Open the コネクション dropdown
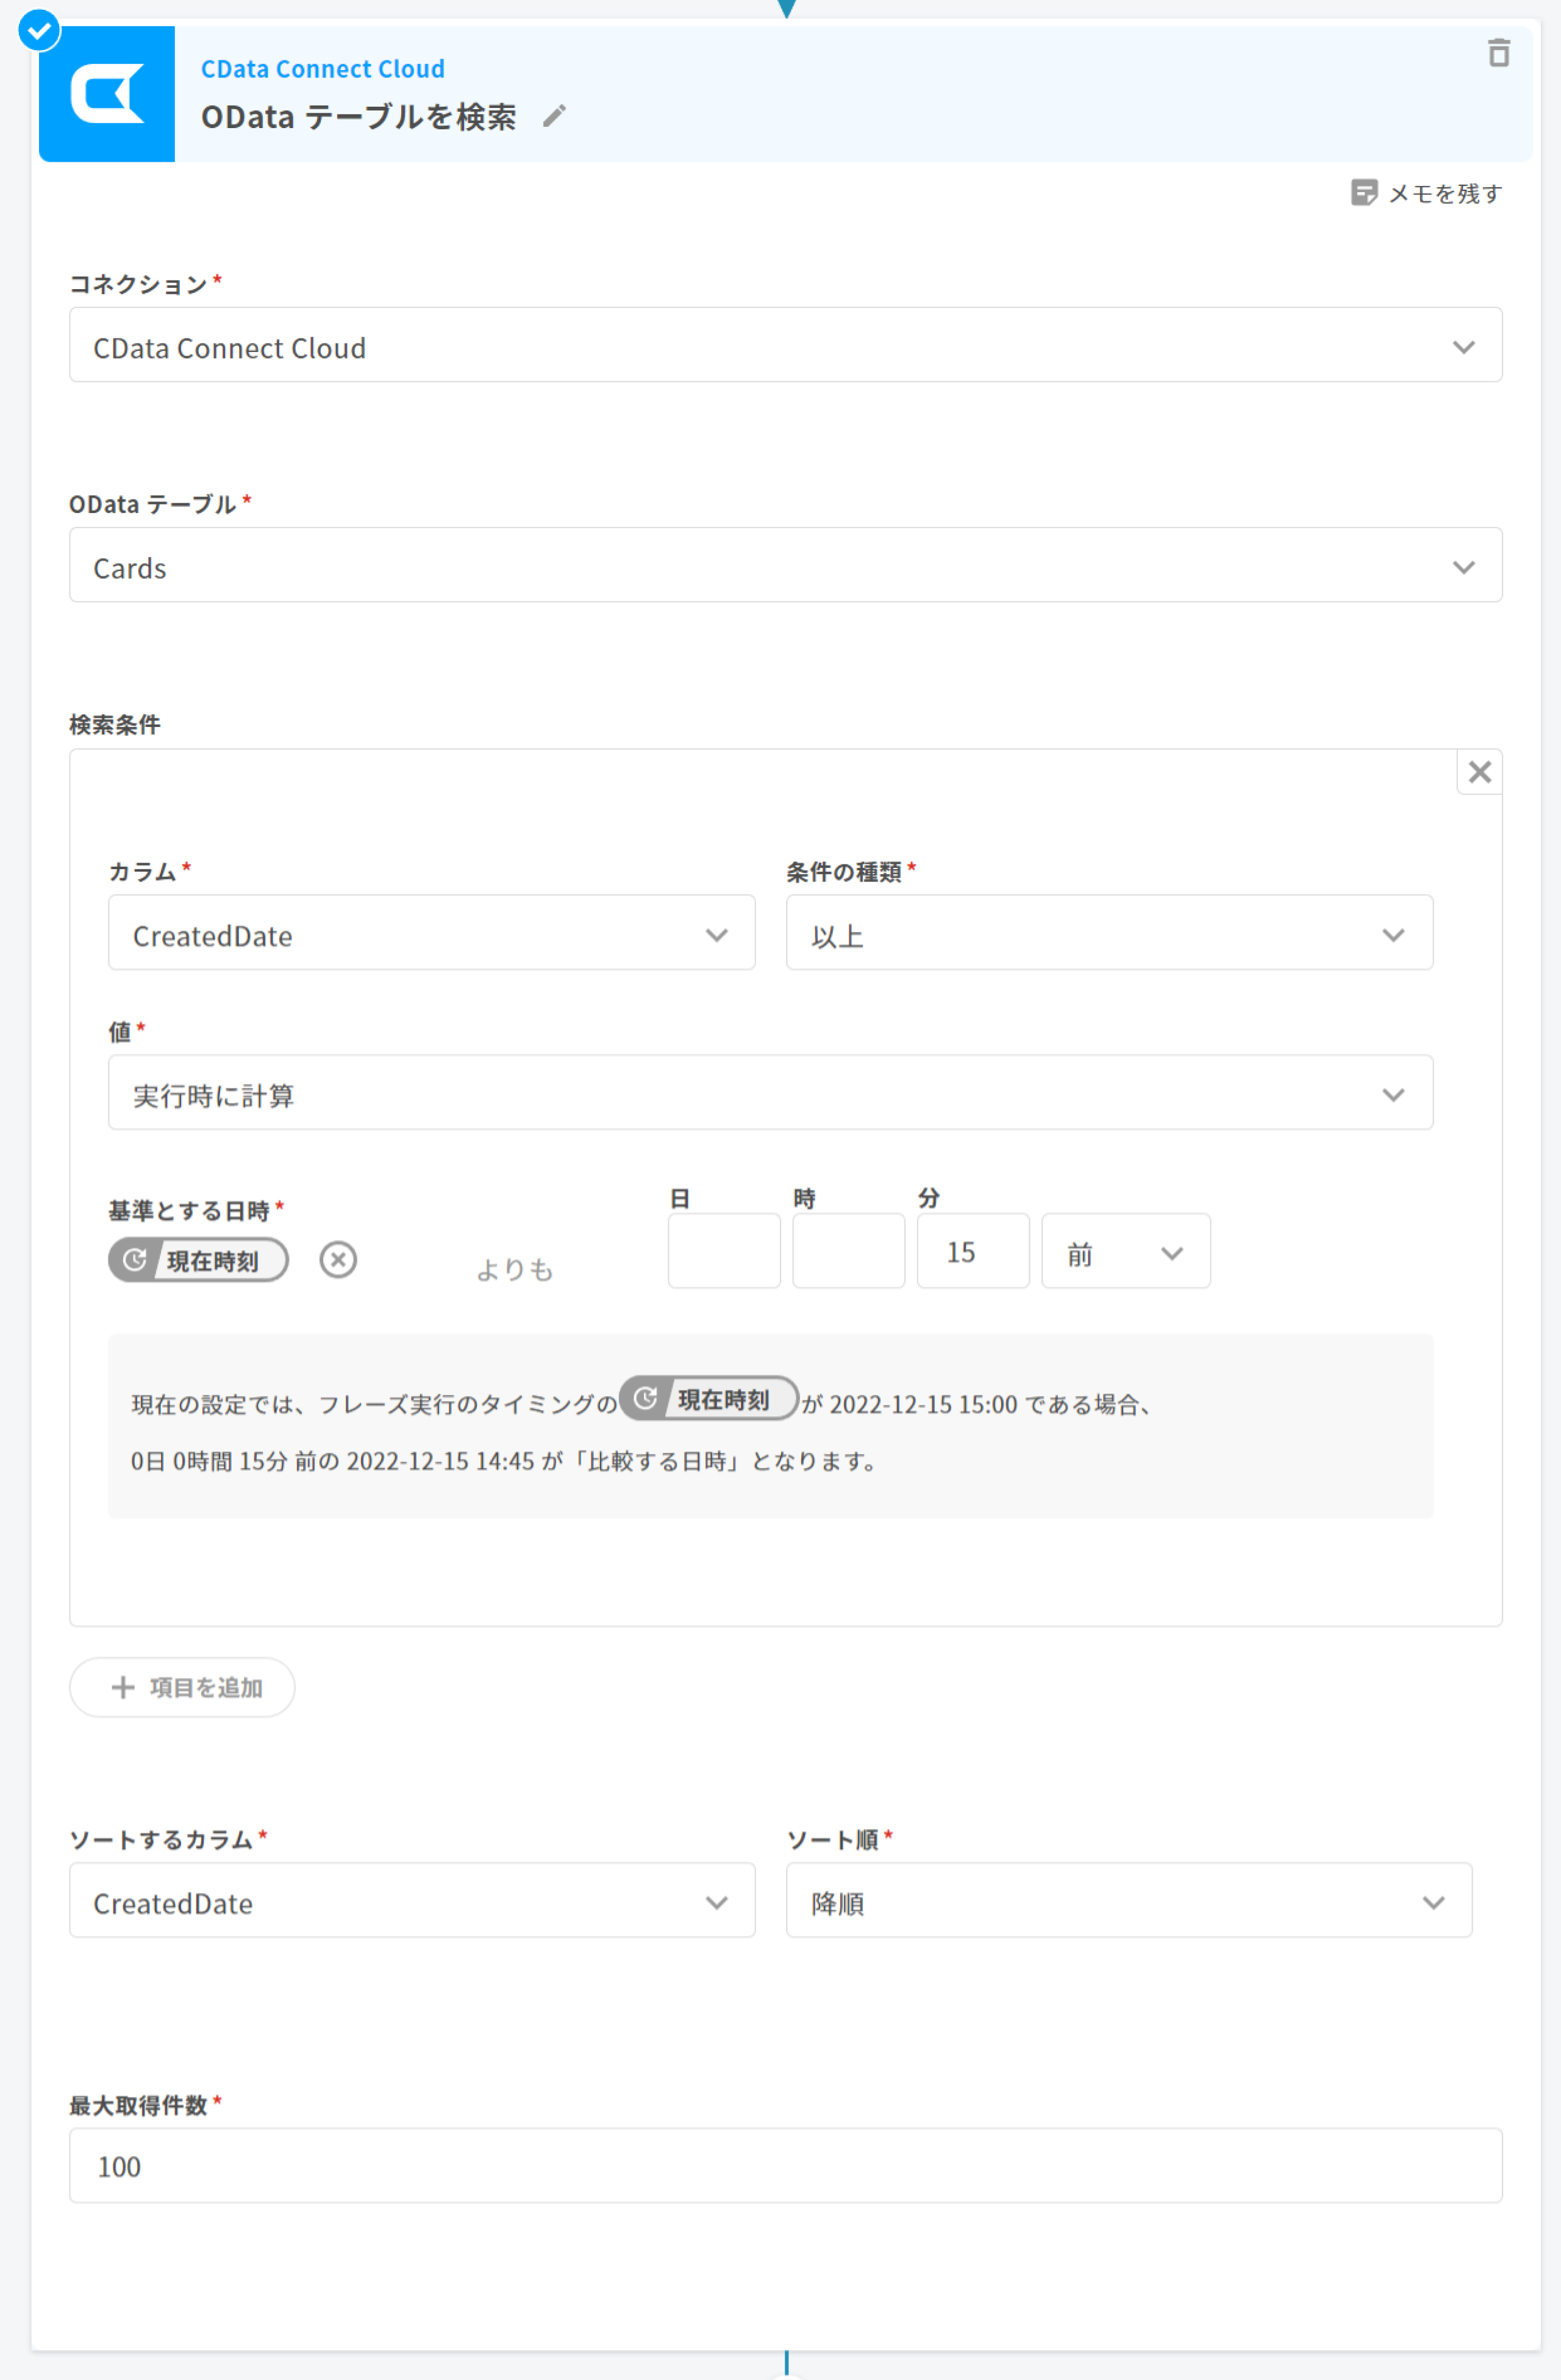1561x2380 pixels. click(x=785, y=345)
